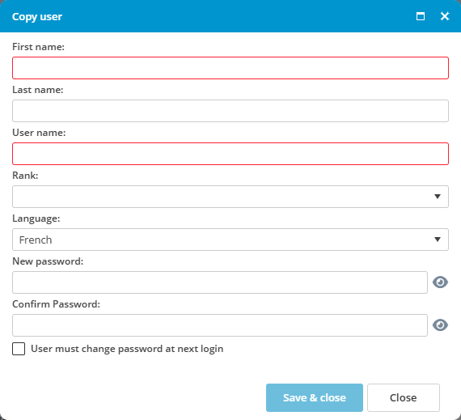This screenshot has height=420, width=461.
Task: Click the First name label
Action: click(38, 47)
